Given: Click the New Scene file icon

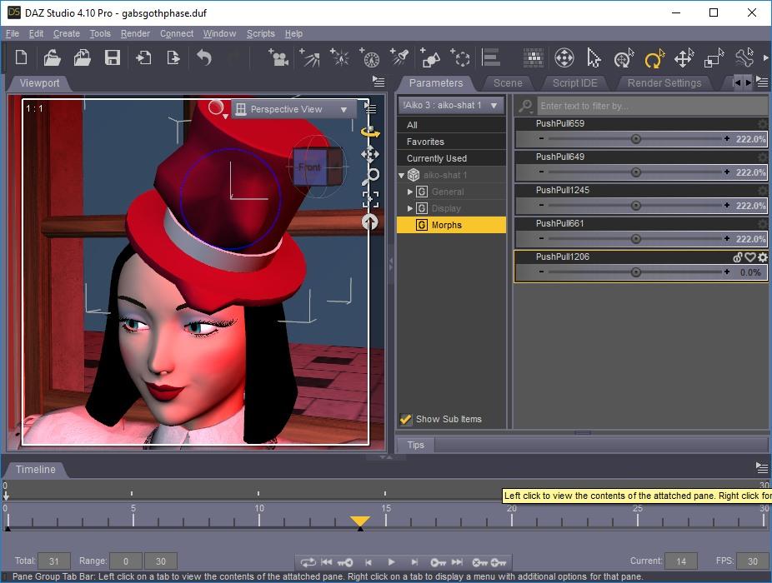Looking at the screenshot, I should tap(22, 57).
